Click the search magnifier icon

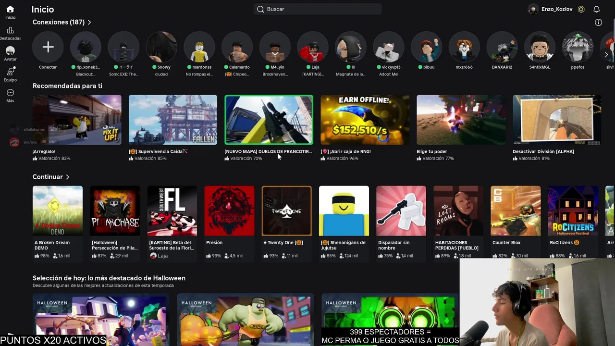pos(260,9)
